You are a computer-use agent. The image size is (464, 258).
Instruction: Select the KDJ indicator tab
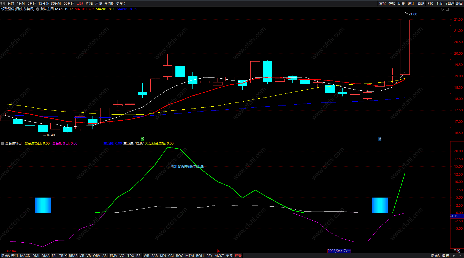[x=163, y=256]
